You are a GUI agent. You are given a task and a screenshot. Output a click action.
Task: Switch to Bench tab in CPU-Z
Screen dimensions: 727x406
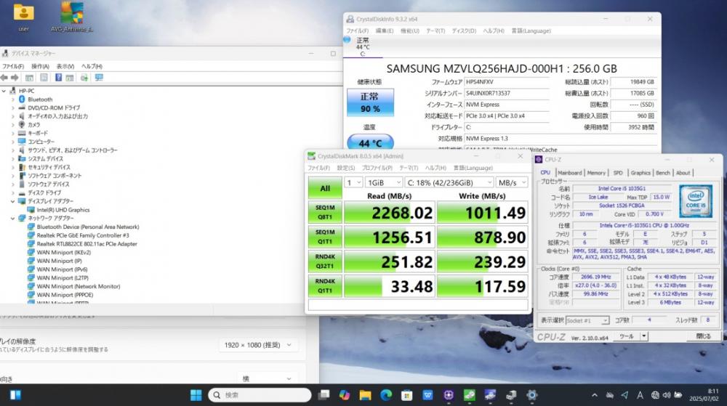click(662, 173)
